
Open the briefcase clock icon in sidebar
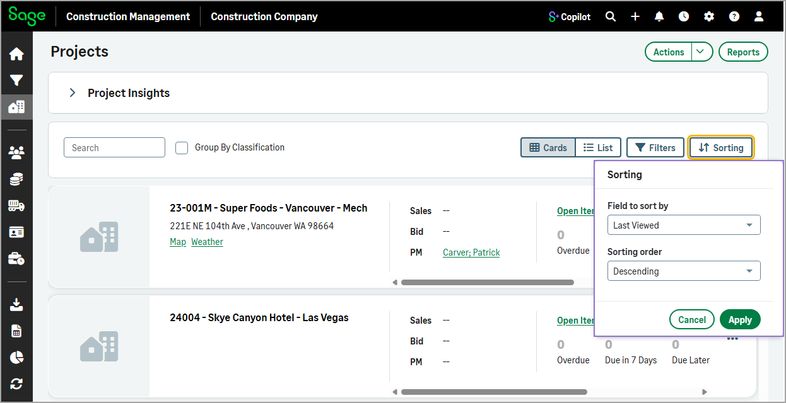tap(16, 259)
